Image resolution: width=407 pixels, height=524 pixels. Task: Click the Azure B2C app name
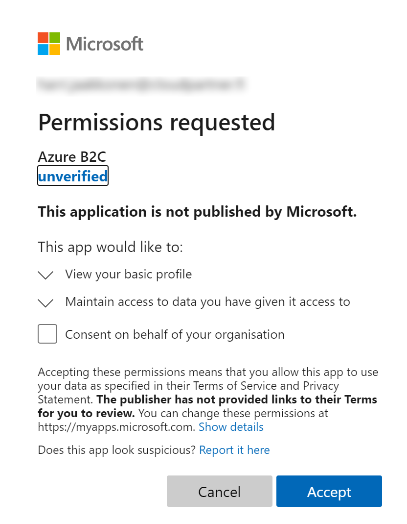[72, 157]
